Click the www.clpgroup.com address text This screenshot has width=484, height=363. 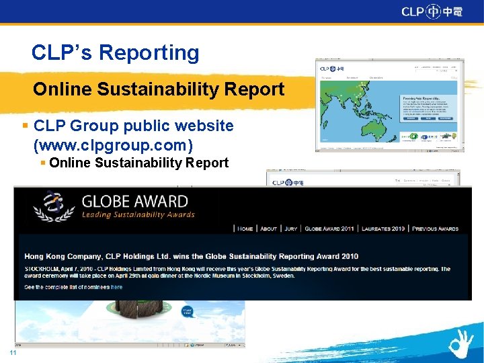(x=114, y=145)
